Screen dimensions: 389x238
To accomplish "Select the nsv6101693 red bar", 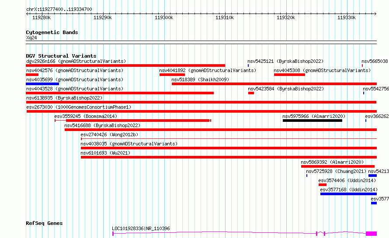I will [229, 157].
